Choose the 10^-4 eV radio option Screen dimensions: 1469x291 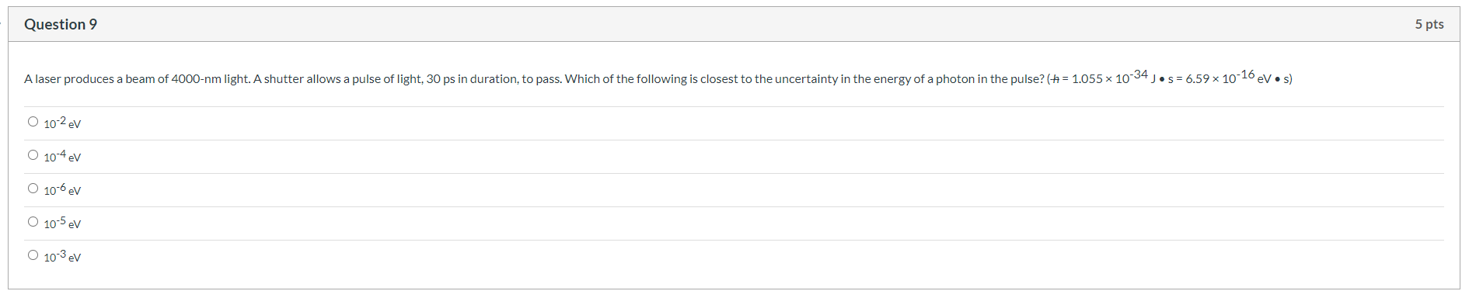click(x=33, y=155)
